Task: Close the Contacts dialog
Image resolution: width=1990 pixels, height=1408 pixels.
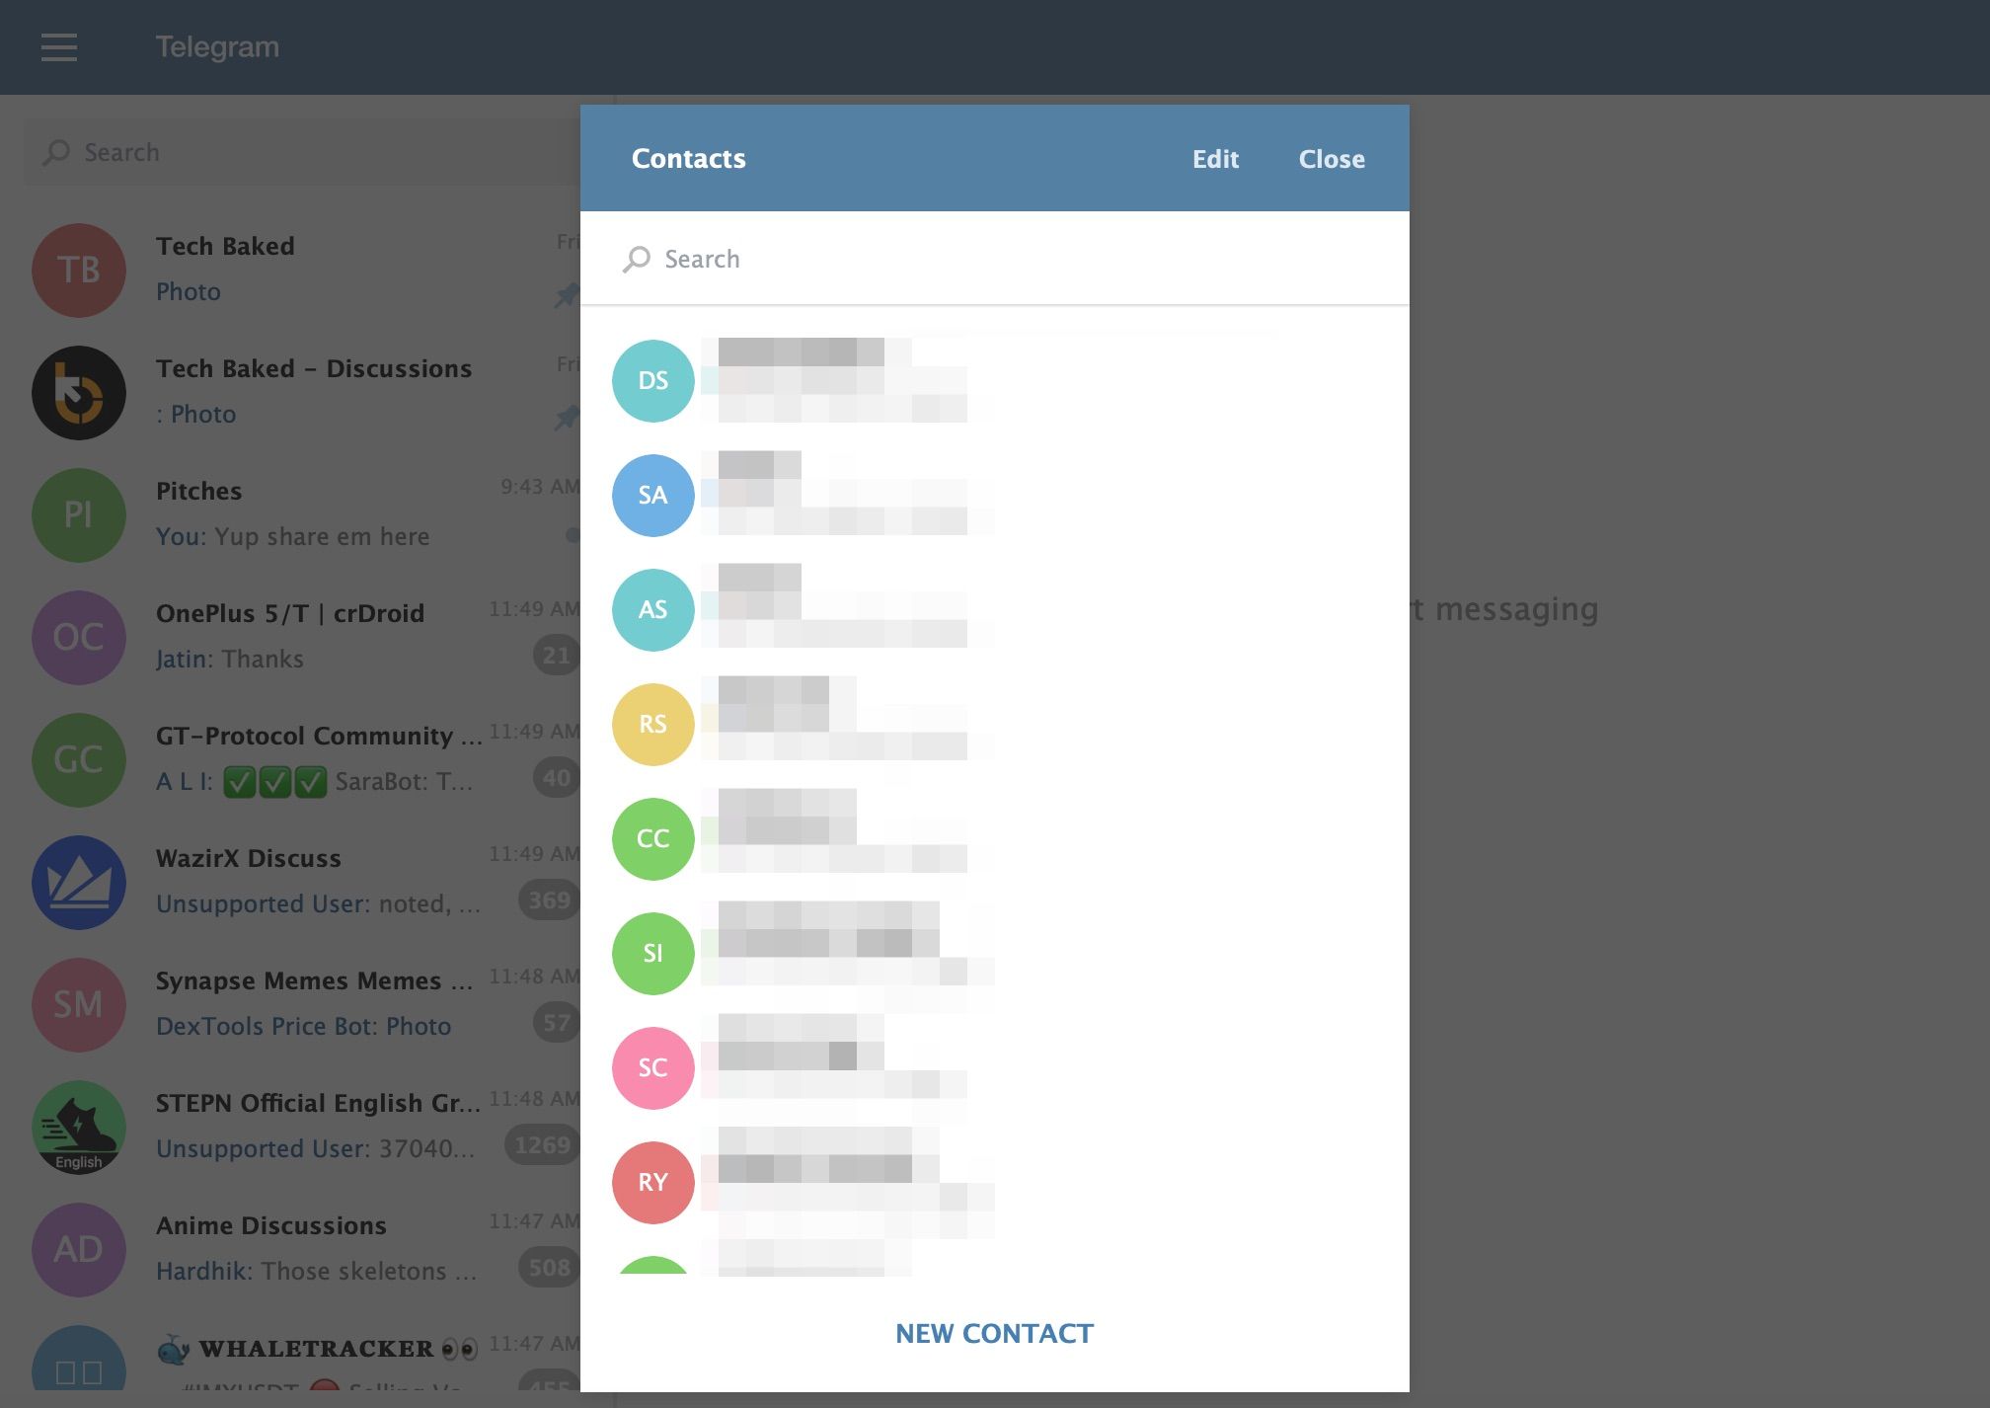Action: point(1332,159)
